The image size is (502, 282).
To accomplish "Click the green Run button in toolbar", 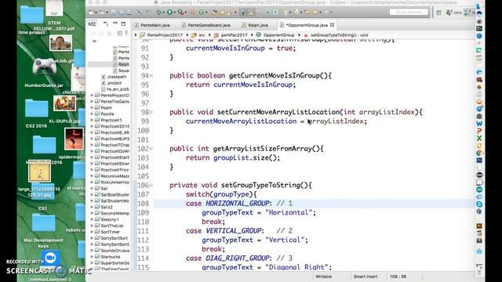I will point(169,13).
